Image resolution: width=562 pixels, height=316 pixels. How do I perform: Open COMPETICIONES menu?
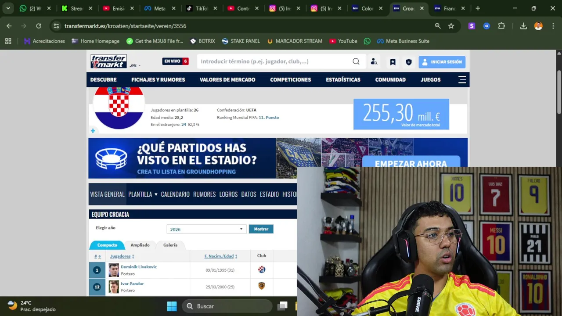[290, 79]
